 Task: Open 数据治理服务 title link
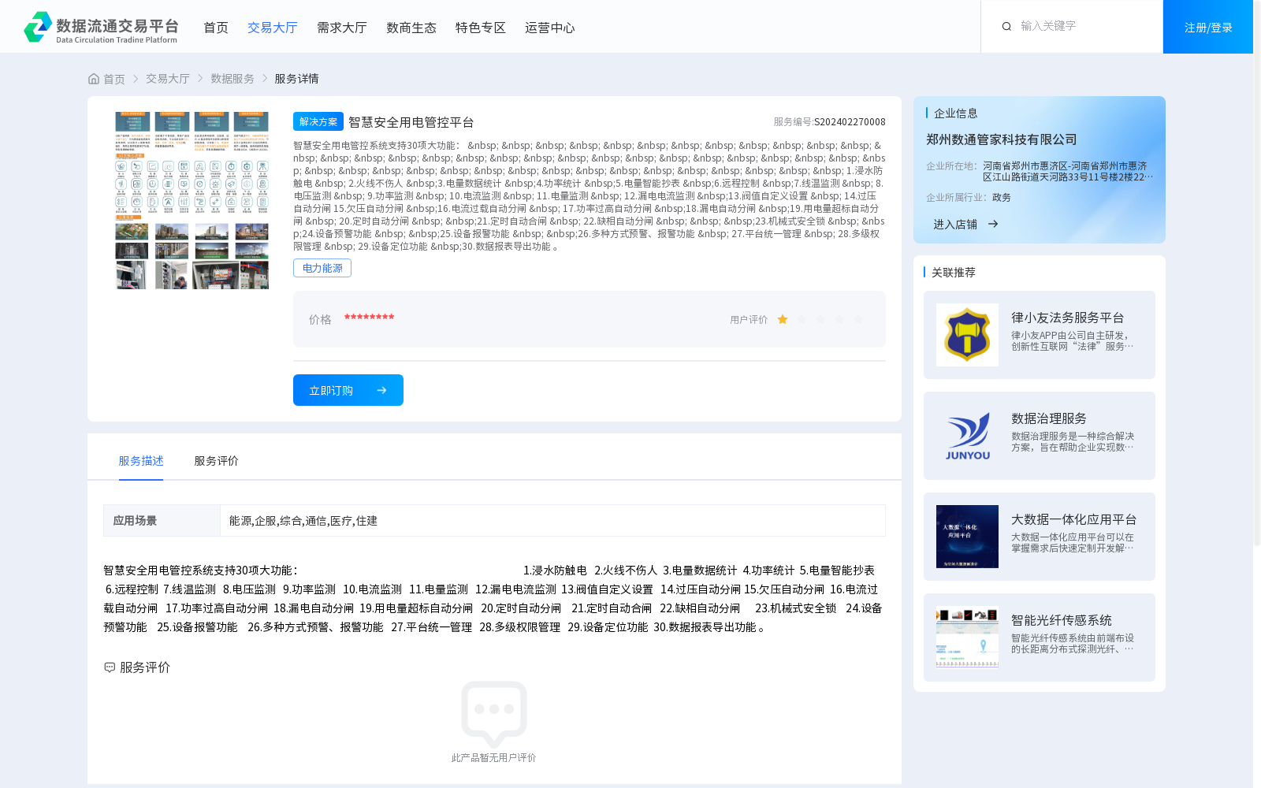coord(1049,418)
